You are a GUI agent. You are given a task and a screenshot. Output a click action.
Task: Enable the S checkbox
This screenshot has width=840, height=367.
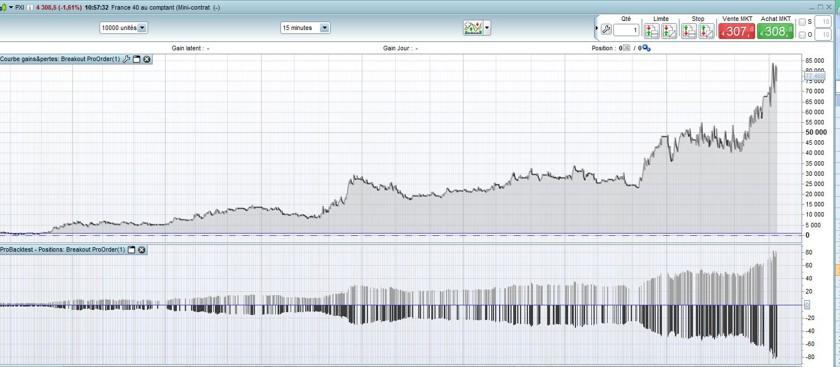pyautogui.click(x=802, y=22)
